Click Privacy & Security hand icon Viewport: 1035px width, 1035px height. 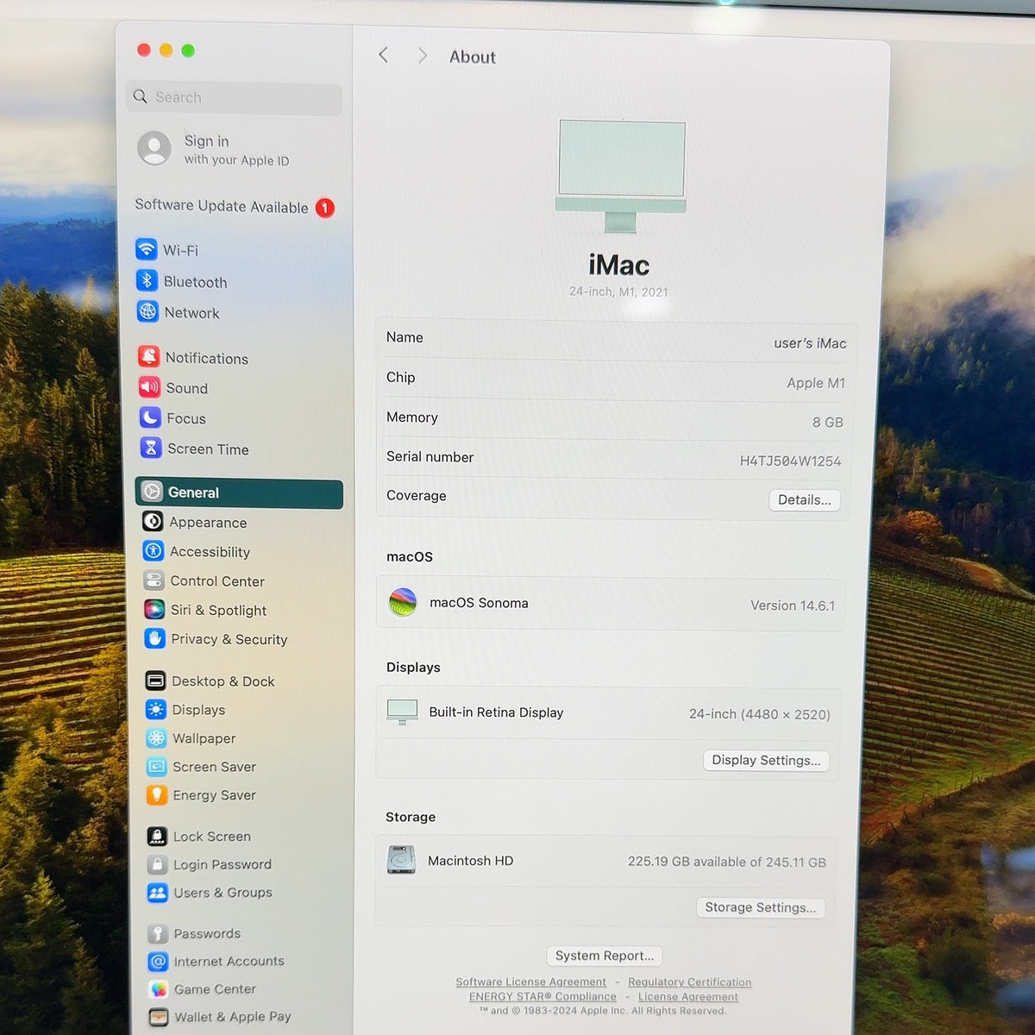[155, 638]
